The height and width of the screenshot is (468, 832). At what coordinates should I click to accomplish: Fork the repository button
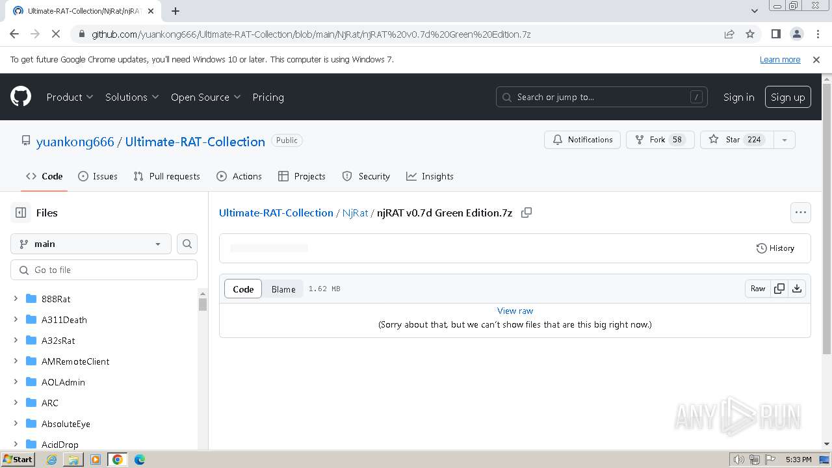tap(660, 140)
